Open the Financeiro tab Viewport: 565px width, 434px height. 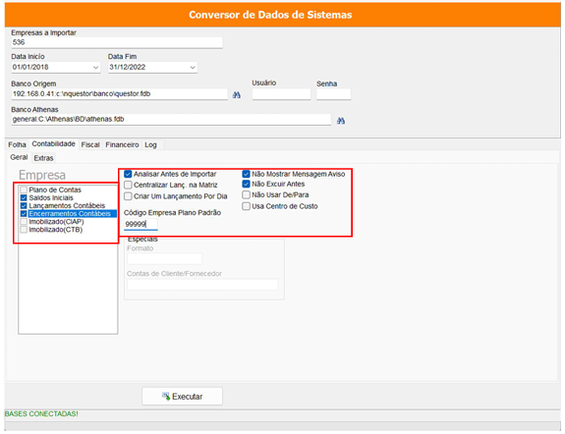(x=122, y=144)
